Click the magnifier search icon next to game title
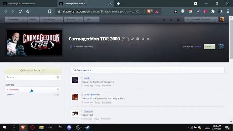This screenshot has height=131, width=233. (x=143, y=39)
